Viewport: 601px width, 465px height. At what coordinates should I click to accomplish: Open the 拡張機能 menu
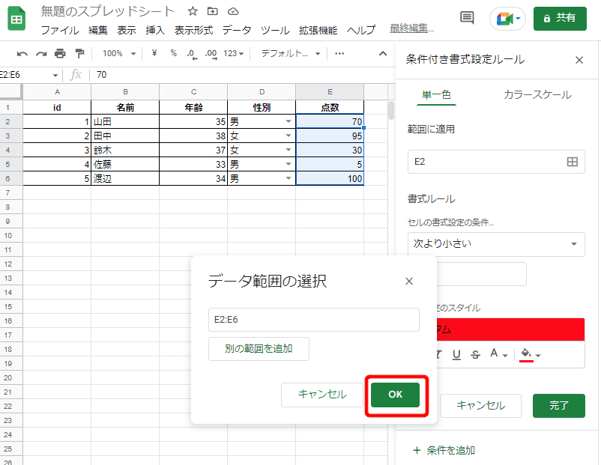(x=317, y=30)
